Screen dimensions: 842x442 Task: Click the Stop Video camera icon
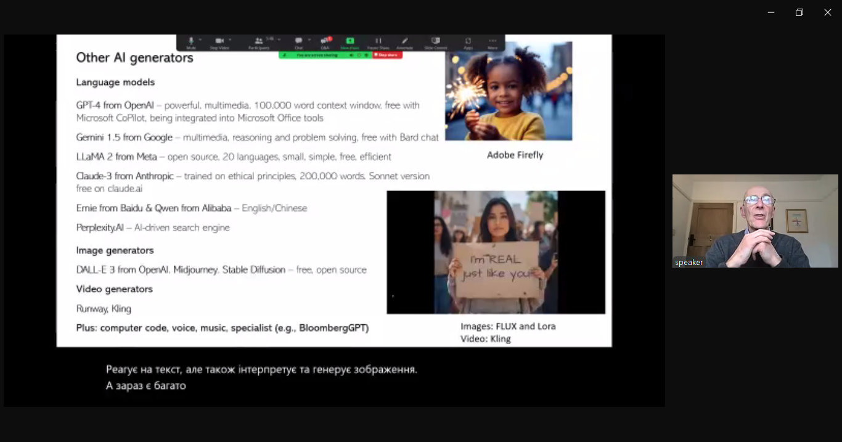click(x=219, y=42)
